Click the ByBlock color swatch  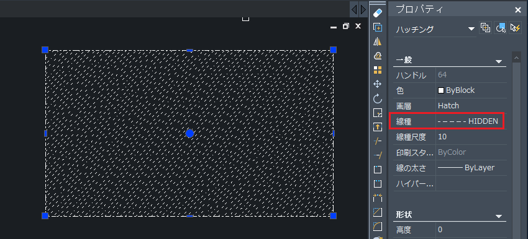441,90
